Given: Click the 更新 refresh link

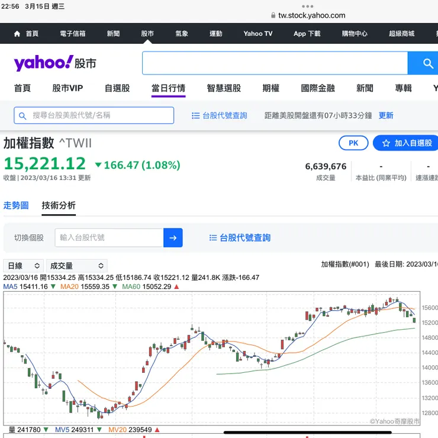Looking at the screenshot, I should [386, 115].
